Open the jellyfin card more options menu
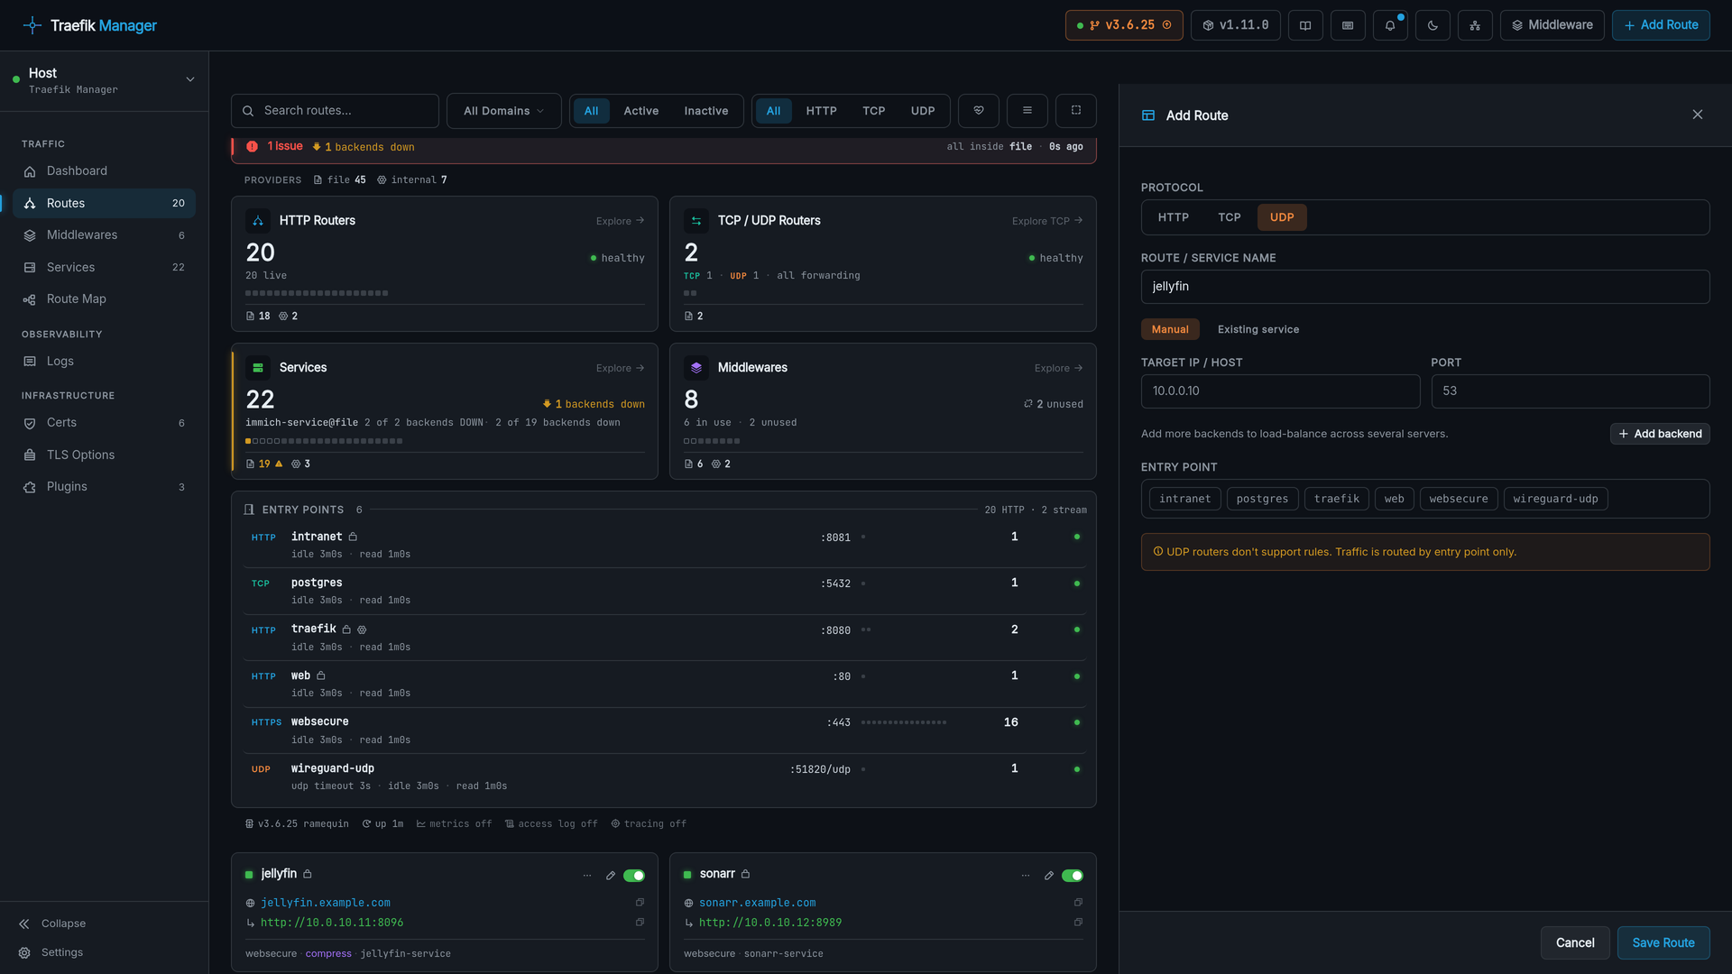The width and height of the screenshot is (1732, 974). click(587, 876)
